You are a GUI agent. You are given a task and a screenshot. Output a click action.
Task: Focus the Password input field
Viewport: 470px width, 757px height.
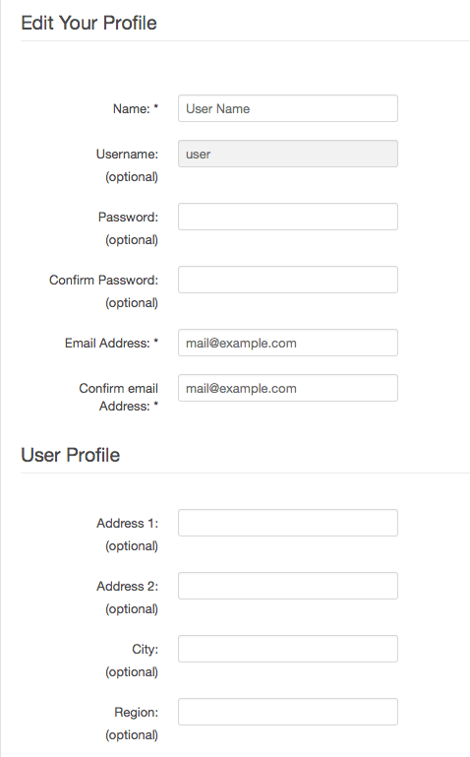coord(288,217)
